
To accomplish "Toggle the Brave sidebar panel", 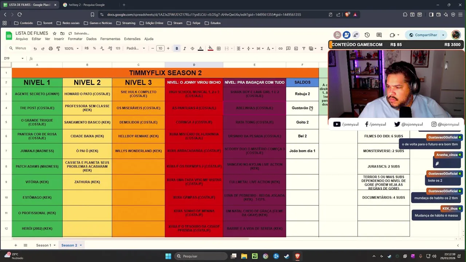I will coord(431,15).
